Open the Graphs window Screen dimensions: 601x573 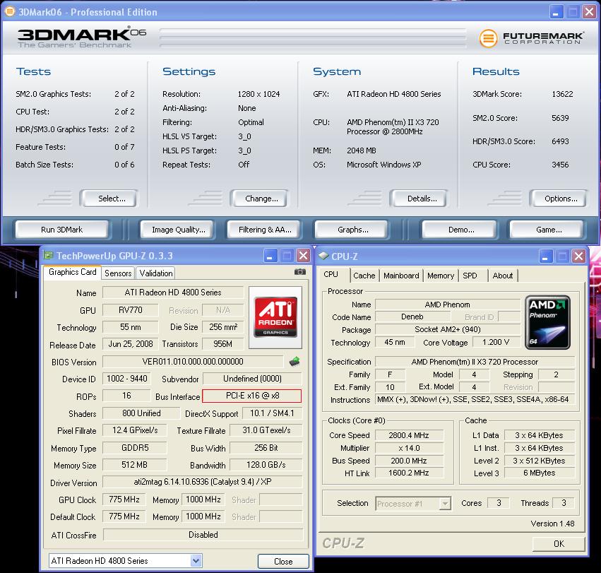point(352,230)
